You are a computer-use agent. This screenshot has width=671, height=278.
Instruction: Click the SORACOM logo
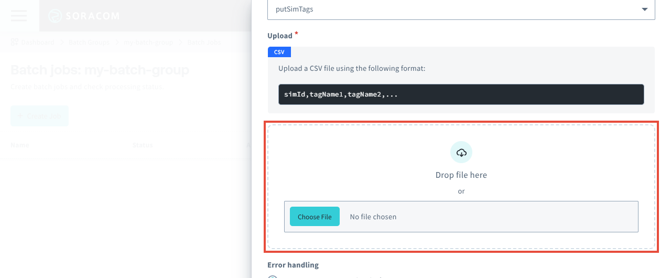point(84,16)
